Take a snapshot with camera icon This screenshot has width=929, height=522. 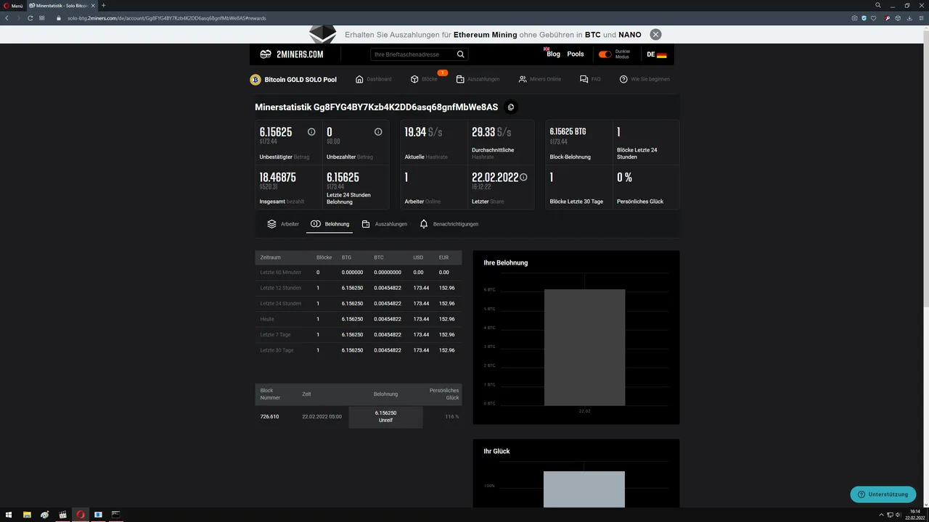click(854, 17)
